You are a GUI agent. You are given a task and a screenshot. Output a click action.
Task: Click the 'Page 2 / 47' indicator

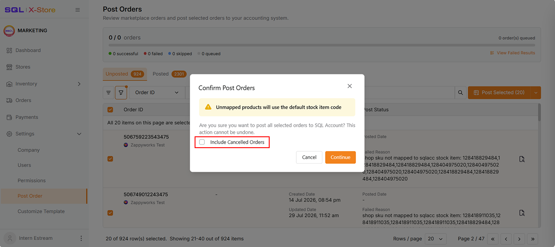tap(471, 239)
